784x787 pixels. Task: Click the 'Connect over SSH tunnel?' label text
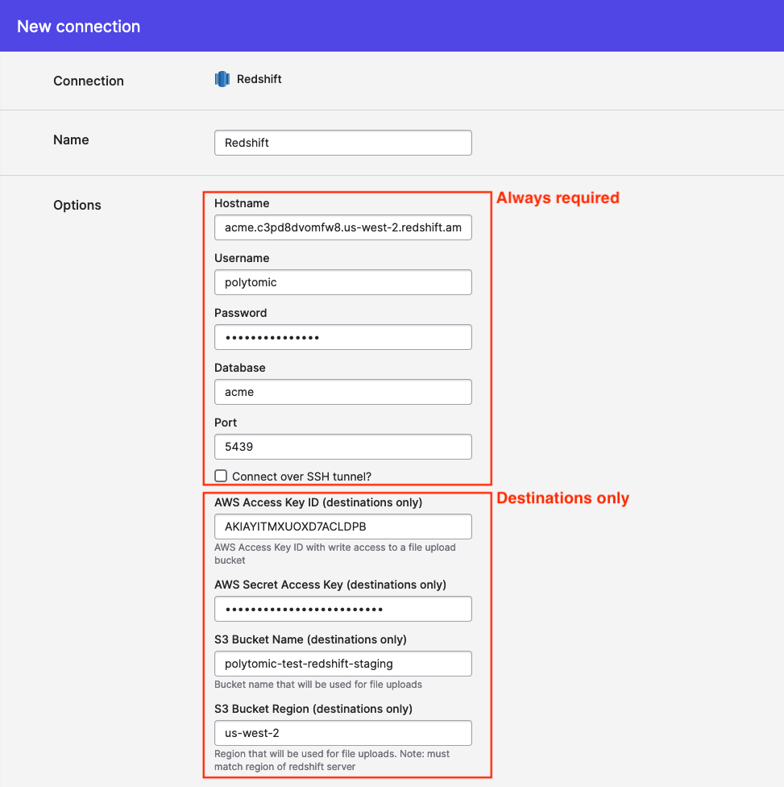pos(301,477)
